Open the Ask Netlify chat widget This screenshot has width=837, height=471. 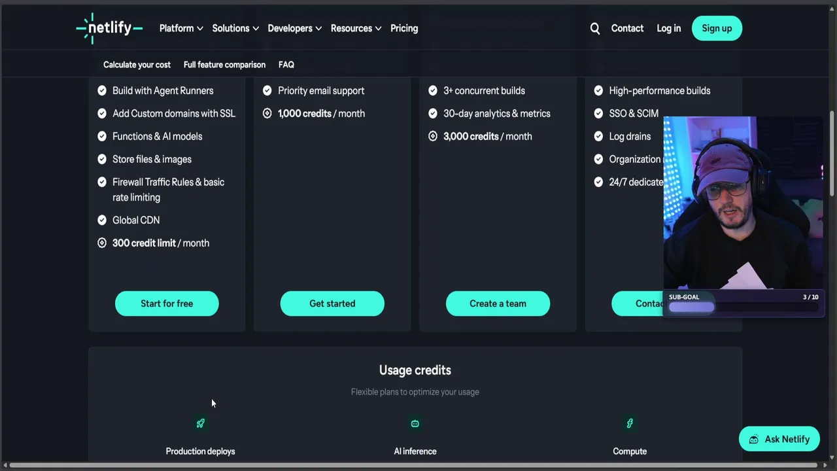click(779, 439)
